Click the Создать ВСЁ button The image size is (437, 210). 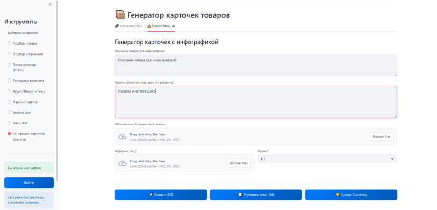(161, 195)
